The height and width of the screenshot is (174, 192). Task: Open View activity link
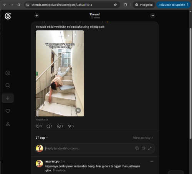143,138
